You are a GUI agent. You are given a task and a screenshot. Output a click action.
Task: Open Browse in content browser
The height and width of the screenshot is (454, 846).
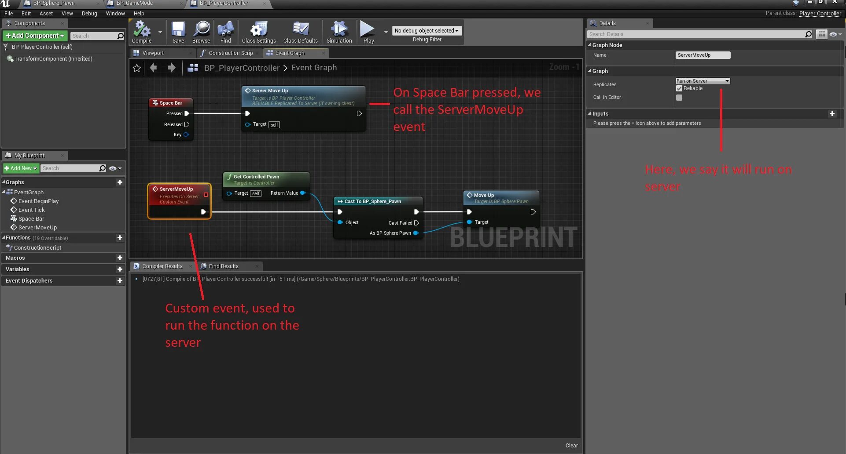201,32
